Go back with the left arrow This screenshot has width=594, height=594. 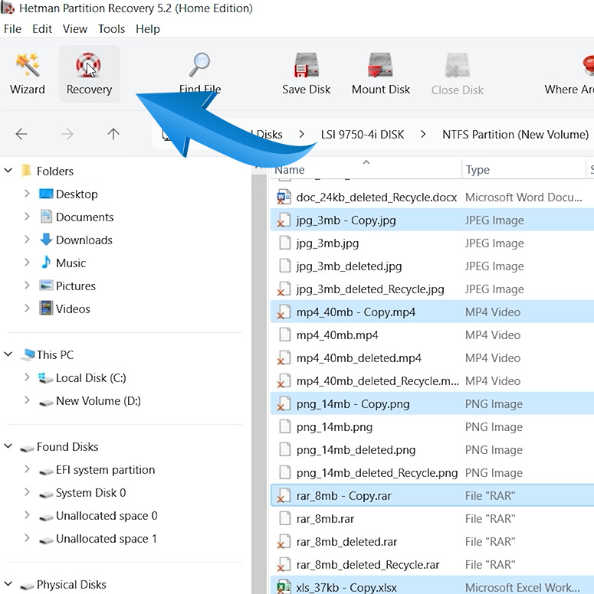pyautogui.click(x=21, y=134)
